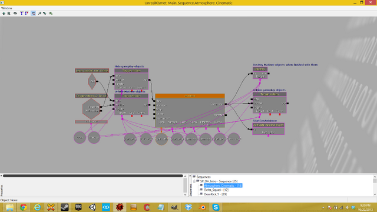Click the zoom-to-fit oval toolbar icon
This screenshot has width=377, height=212.
coord(15,14)
